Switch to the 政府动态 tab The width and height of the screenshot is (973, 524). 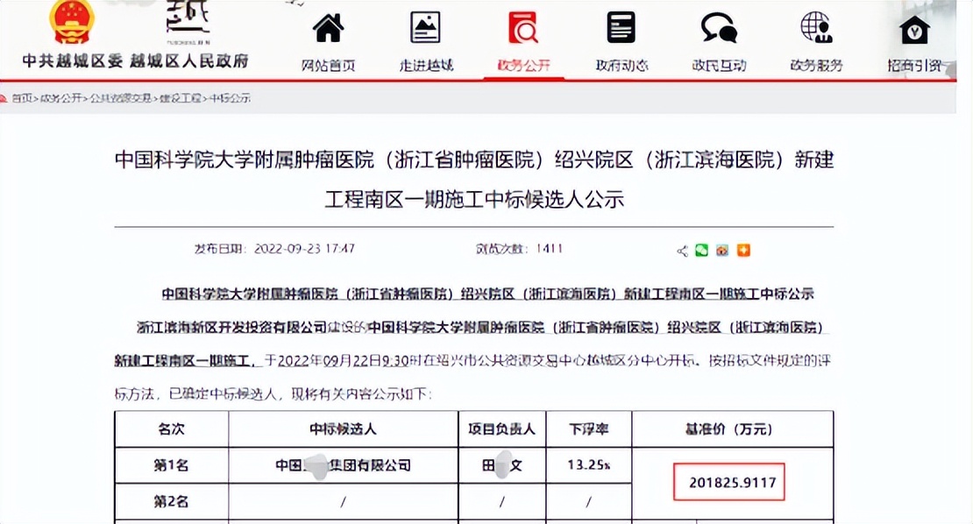point(621,63)
